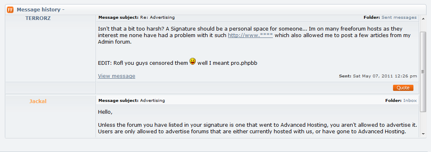Click the Advanced Hosting sentence in Jackal's message
The height and width of the screenshot is (152, 431).
coord(257,125)
